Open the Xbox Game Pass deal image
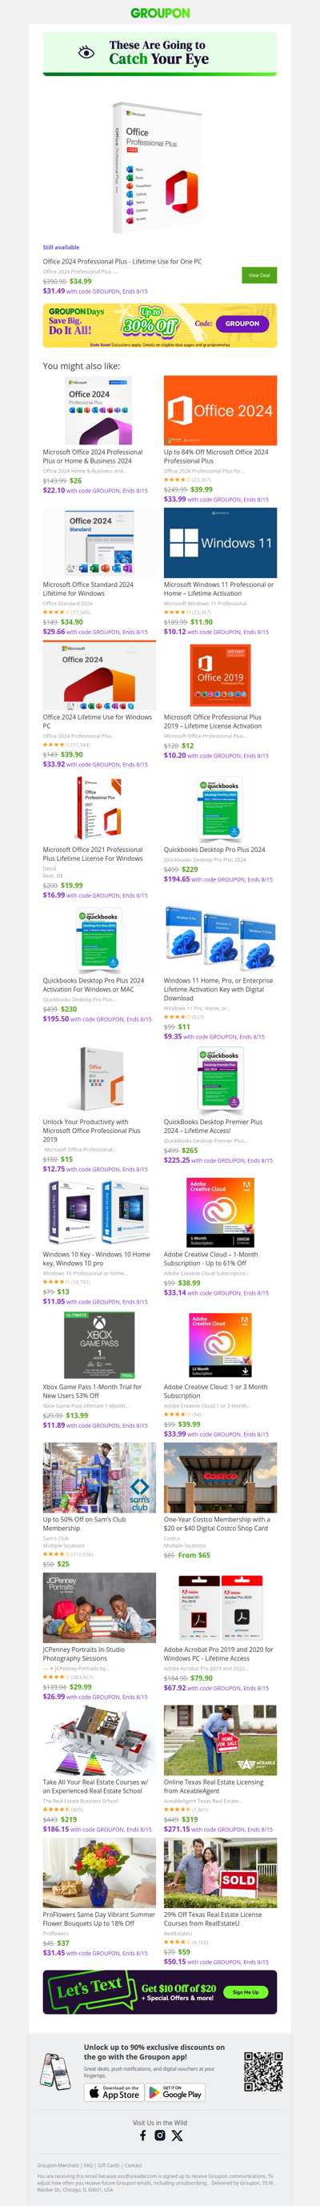 [x=99, y=1344]
